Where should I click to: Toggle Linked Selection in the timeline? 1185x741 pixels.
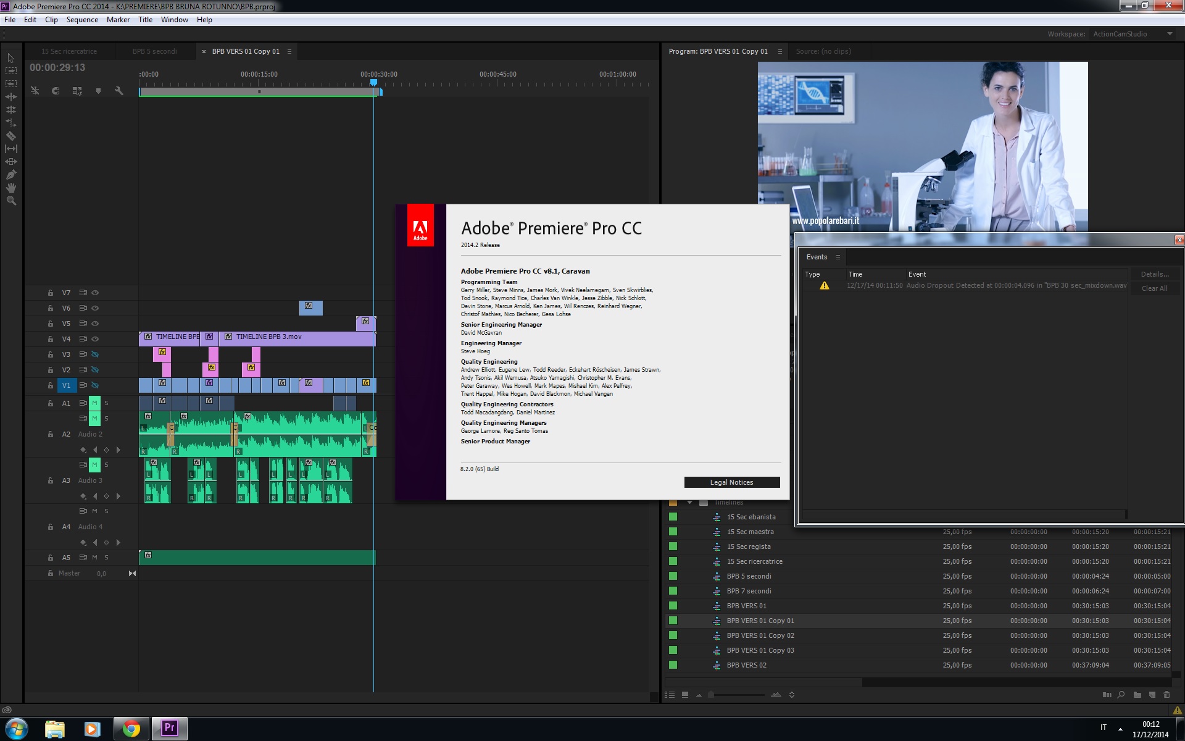coord(77,91)
